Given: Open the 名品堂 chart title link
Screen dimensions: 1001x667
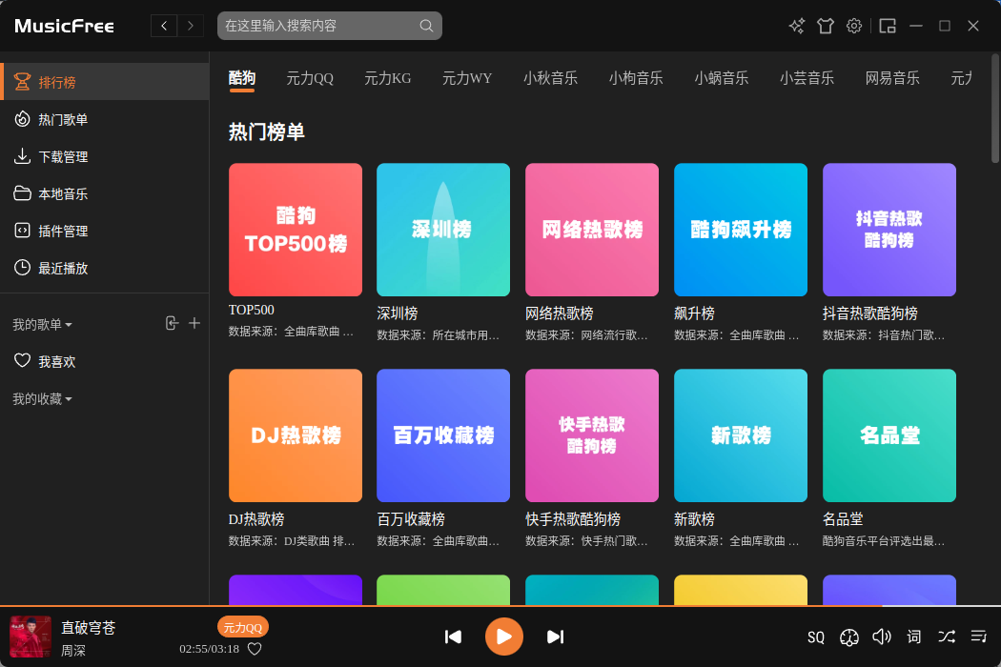Looking at the screenshot, I should (843, 519).
